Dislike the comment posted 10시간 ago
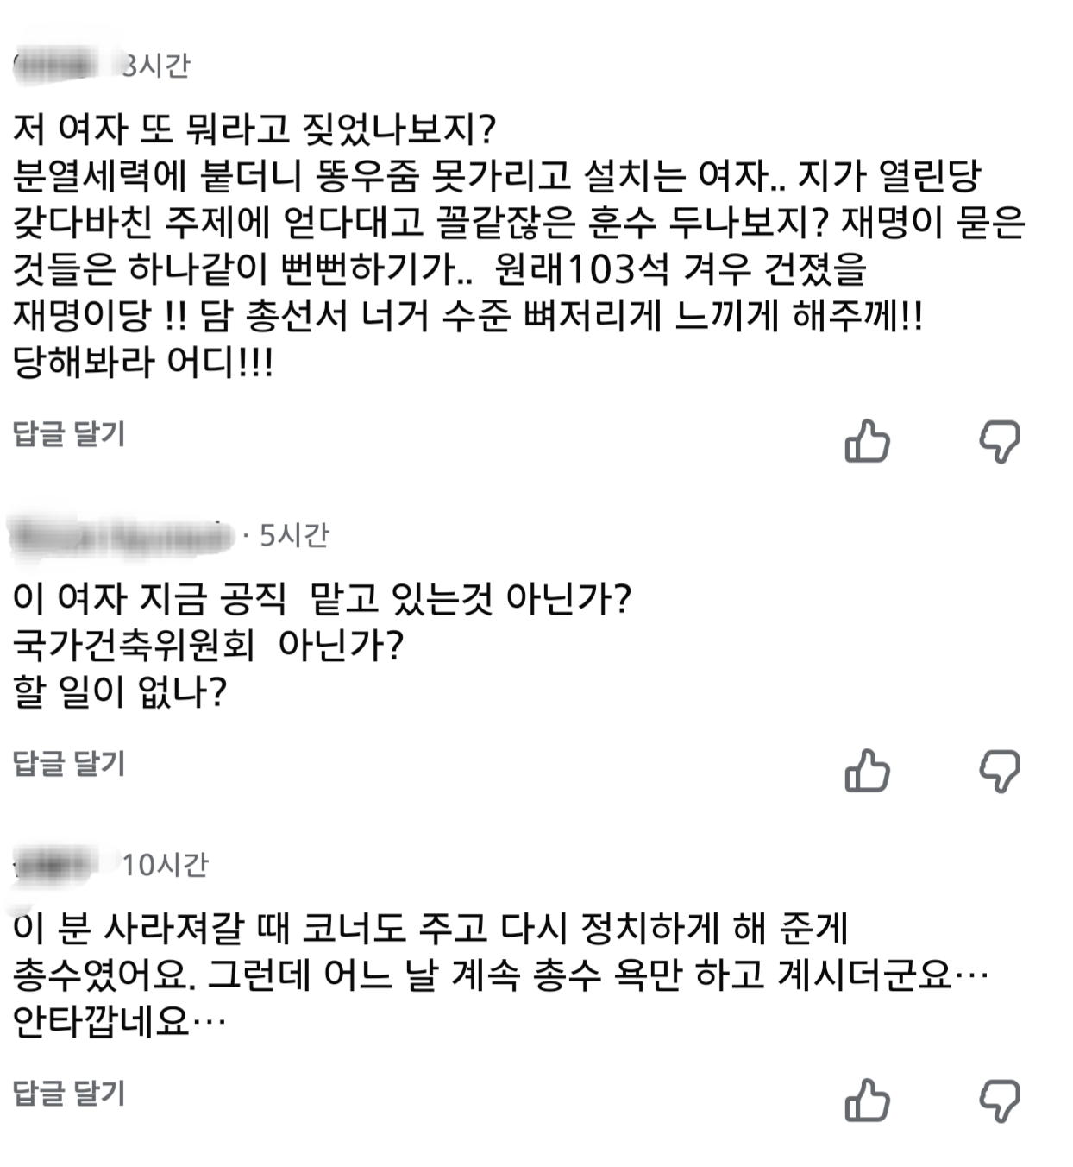This screenshot has height=1167, width=1073. coord(1000,1101)
